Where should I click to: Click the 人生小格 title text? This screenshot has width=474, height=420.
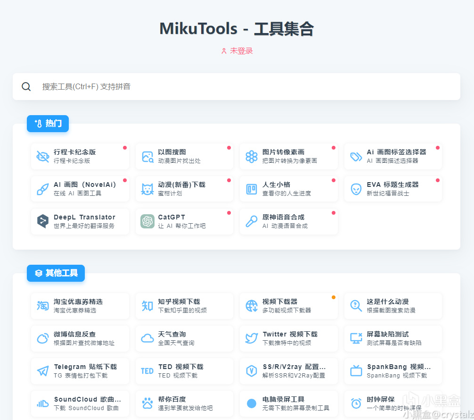click(276, 185)
